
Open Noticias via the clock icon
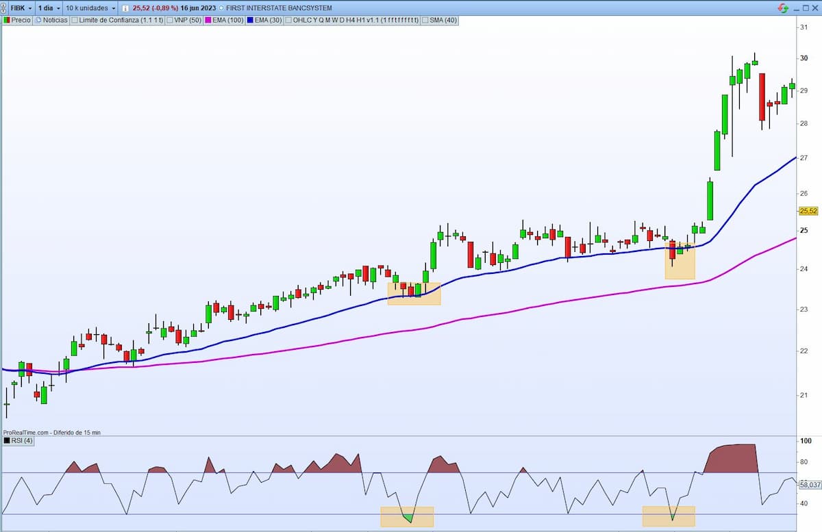pyautogui.click(x=38, y=20)
